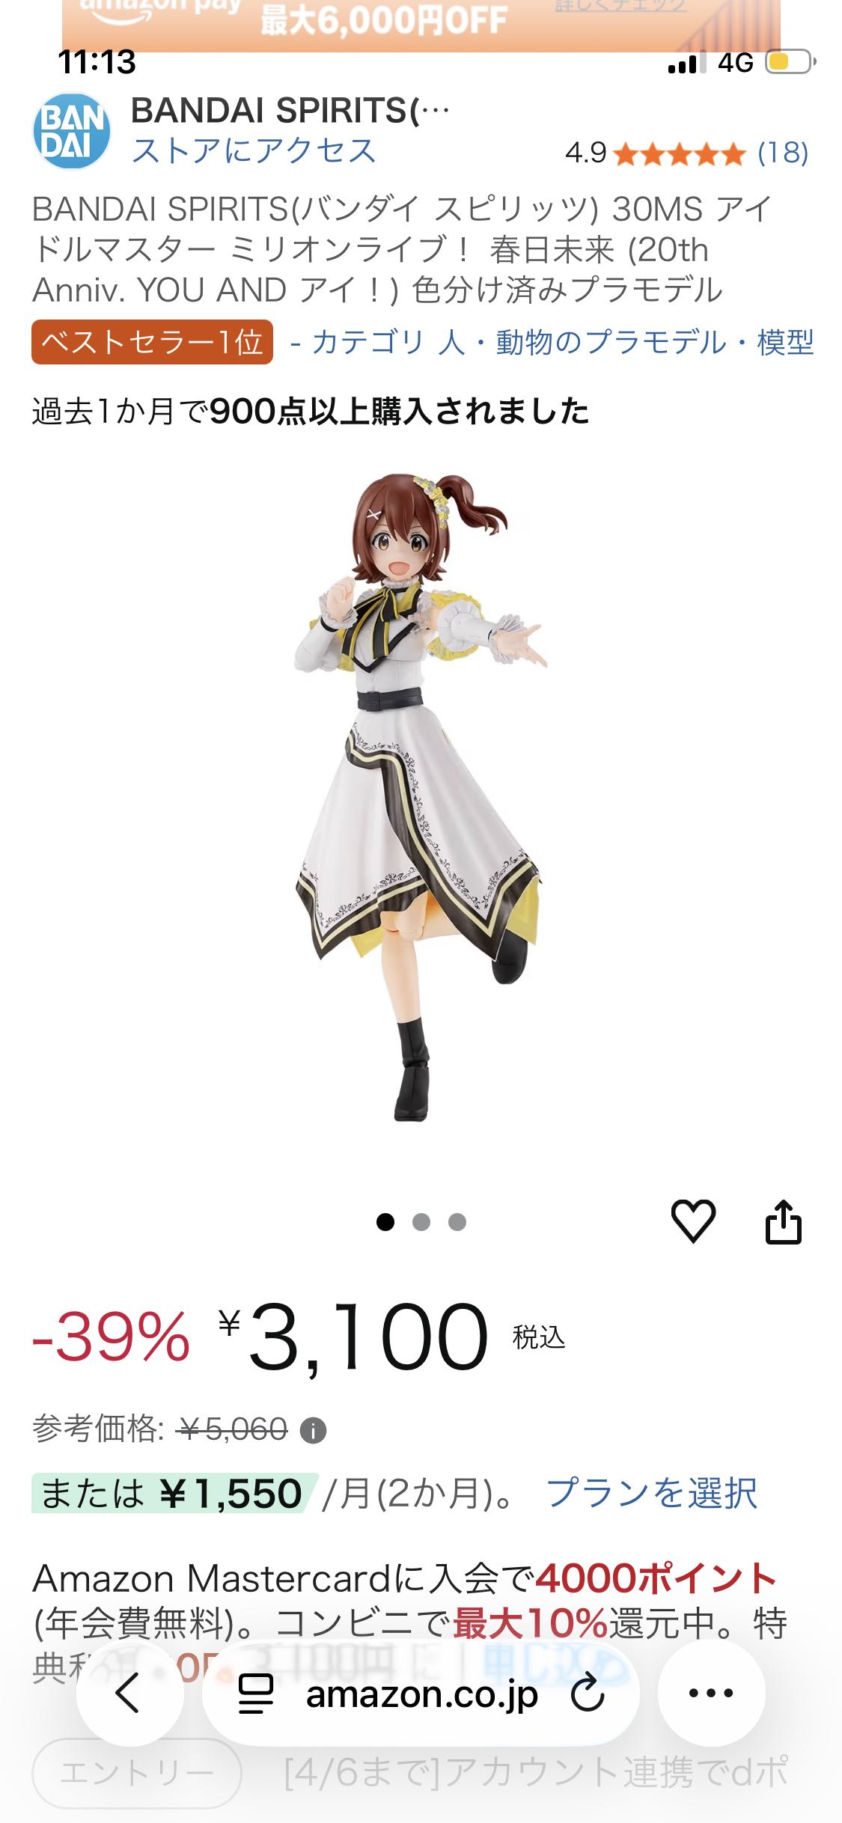Tap プランを選択 payment plan link
842x1823 pixels.
(653, 1493)
